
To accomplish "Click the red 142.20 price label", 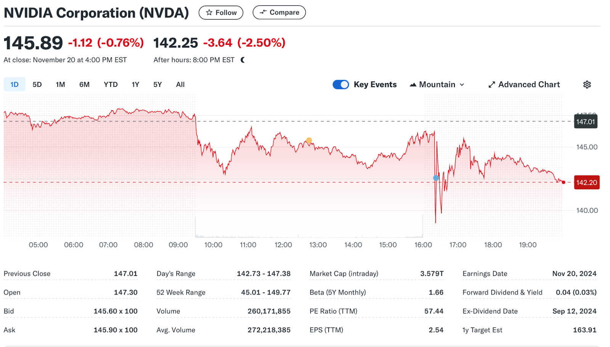I will click(x=586, y=182).
